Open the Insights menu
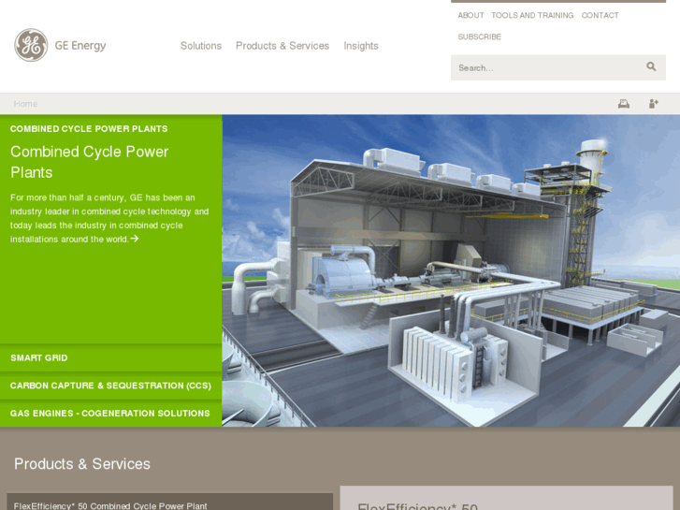Image resolution: width=680 pixels, height=510 pixels. [x=361, y=46]
